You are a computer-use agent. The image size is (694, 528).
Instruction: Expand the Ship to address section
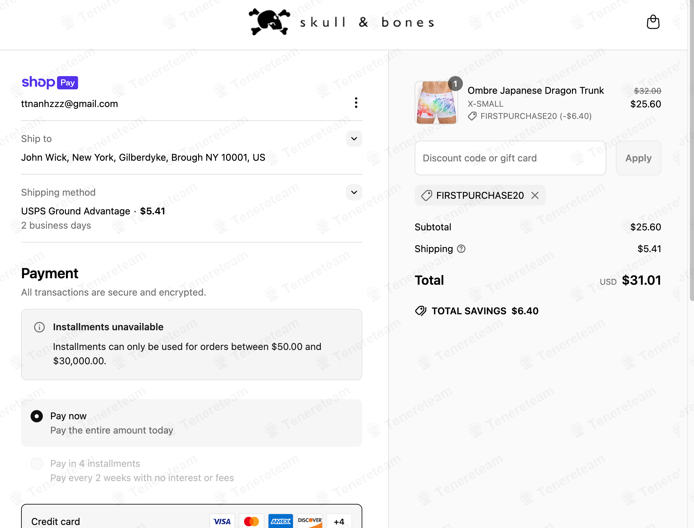pyautogui.click(x=354, y=139)
